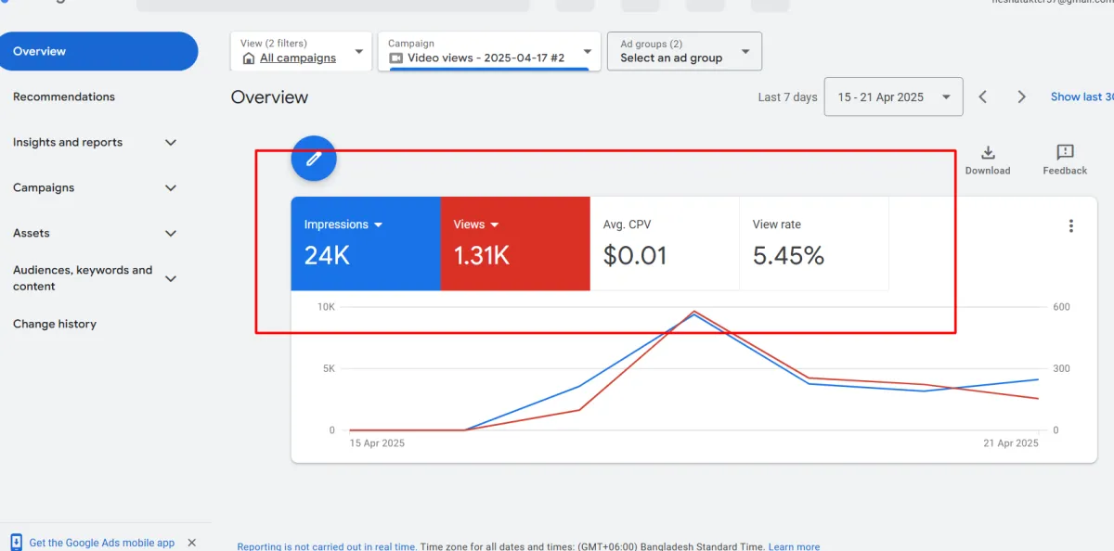
Task: Click the mobile app phone icon
Action: click(x=16, y=543)
